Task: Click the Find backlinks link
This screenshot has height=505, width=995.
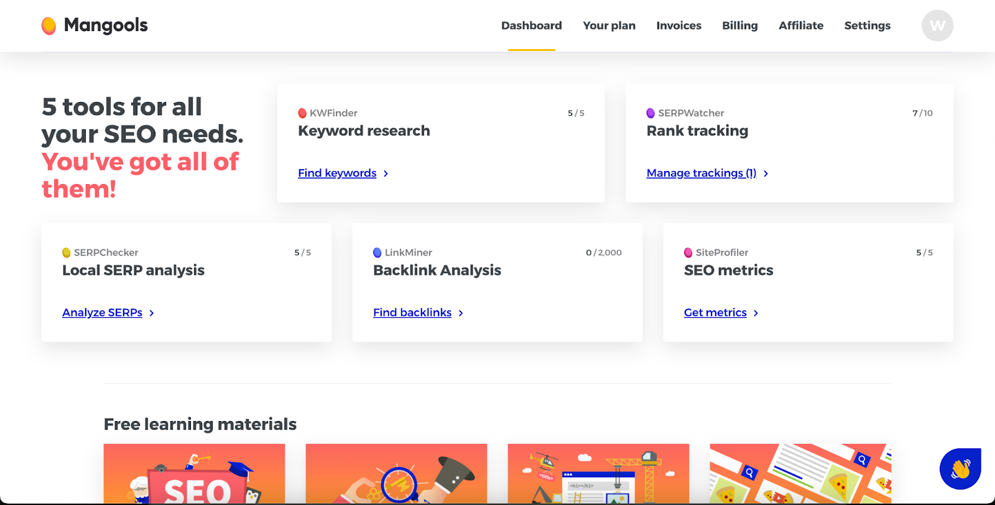Action: 412,312
